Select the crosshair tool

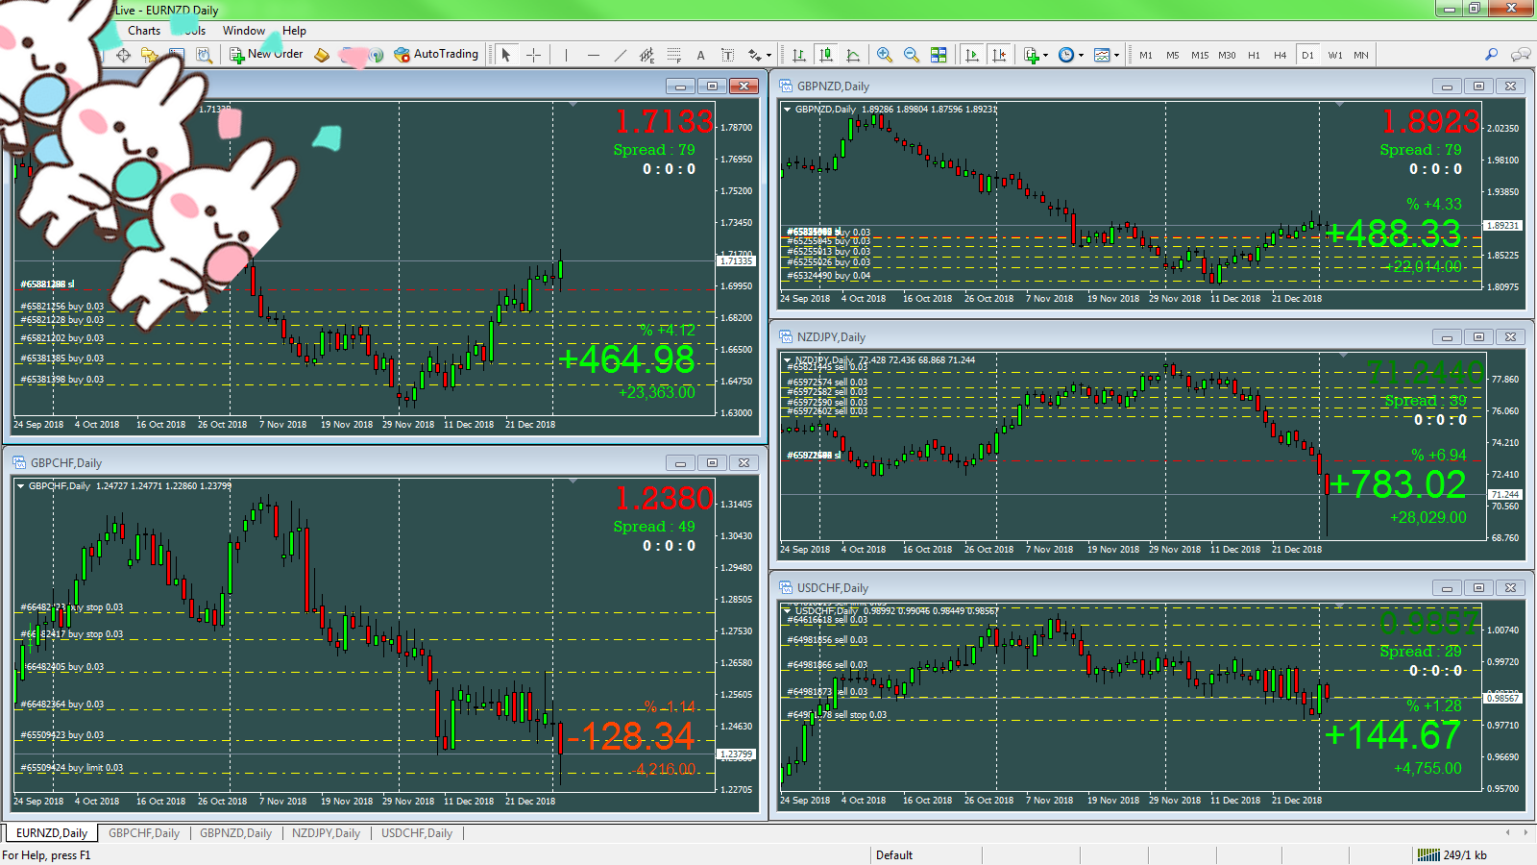point(533,55)
